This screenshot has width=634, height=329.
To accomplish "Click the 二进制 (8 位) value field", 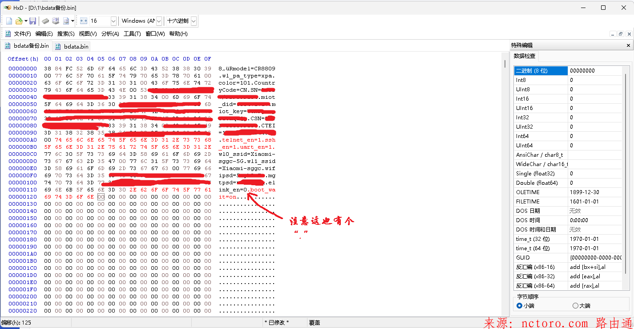I will click(594, 71).
